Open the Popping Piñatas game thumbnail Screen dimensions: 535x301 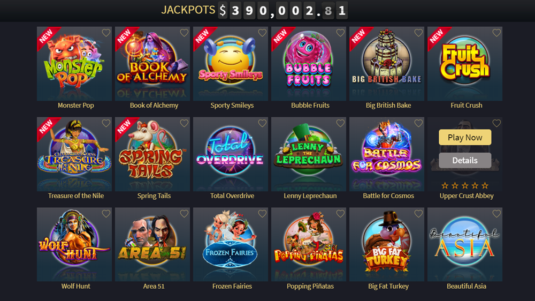tap(309, 244)
